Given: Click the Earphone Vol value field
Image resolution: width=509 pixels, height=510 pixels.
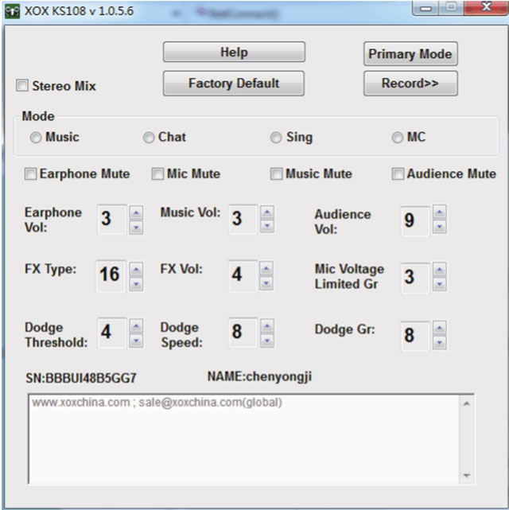Looking at the screenshot, I should click(x=112, y=220).
